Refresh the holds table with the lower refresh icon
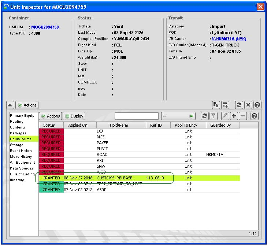Image resolution: width=267 pixels, height=246 pixels. pyautogui.click(x=204, y=116)
